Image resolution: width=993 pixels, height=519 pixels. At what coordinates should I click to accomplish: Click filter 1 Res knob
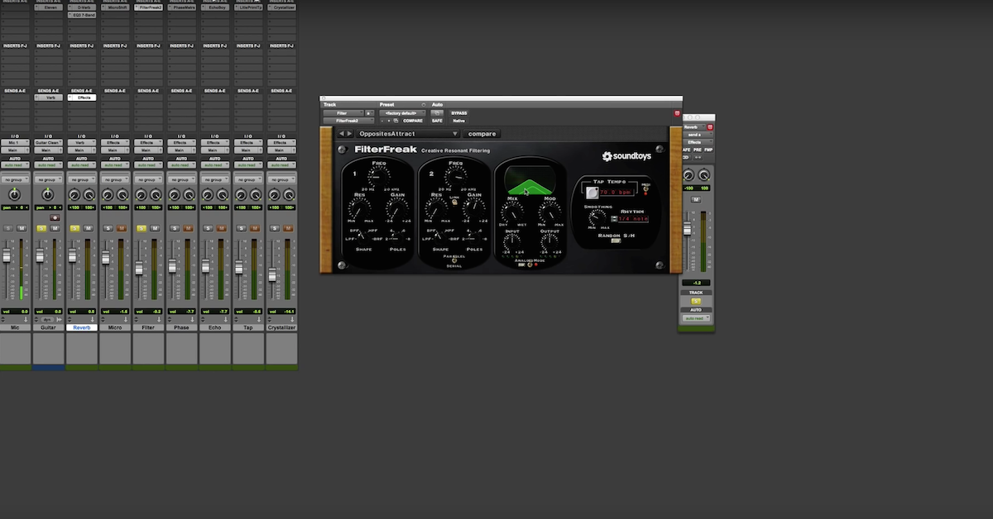[x=360, y=209]
